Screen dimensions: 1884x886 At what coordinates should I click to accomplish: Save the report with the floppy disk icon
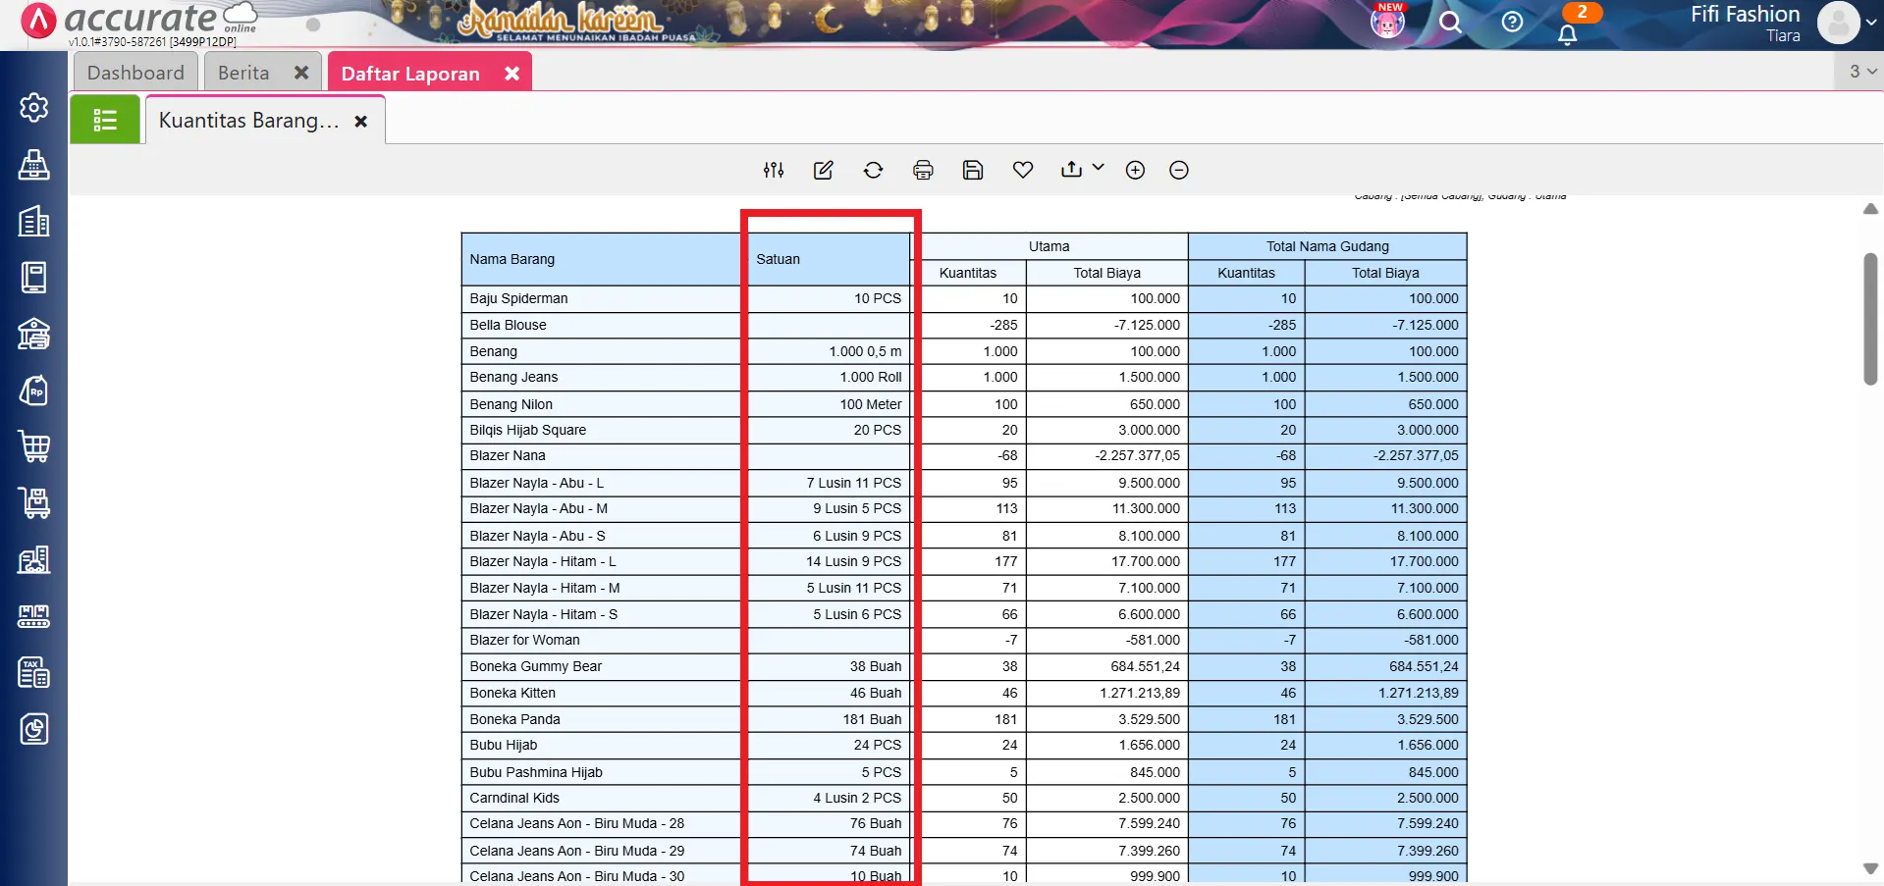(972, 171)
